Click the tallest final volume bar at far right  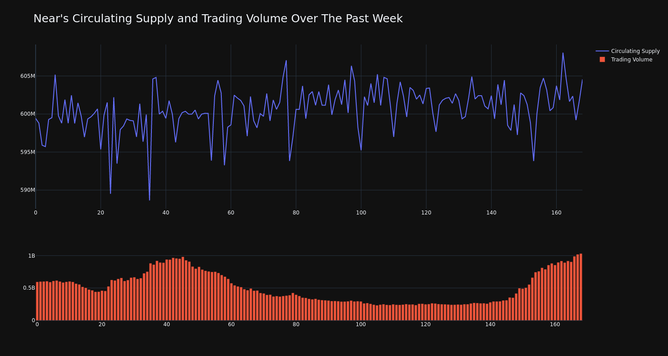[x=581, y=287]
